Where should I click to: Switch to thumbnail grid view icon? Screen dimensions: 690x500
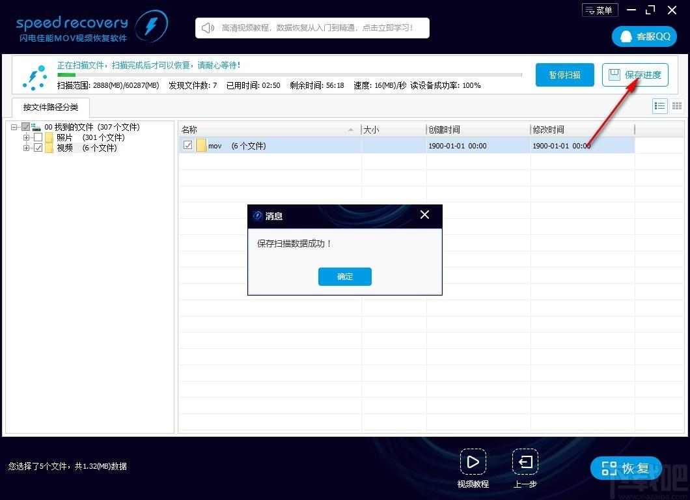coord(677,106)
